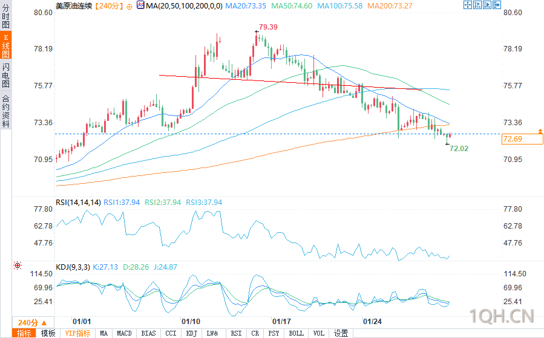Click the RSI1:37.94 value
Image resolution: width=544 pixels, height=338 pixels.
point(122,203)
